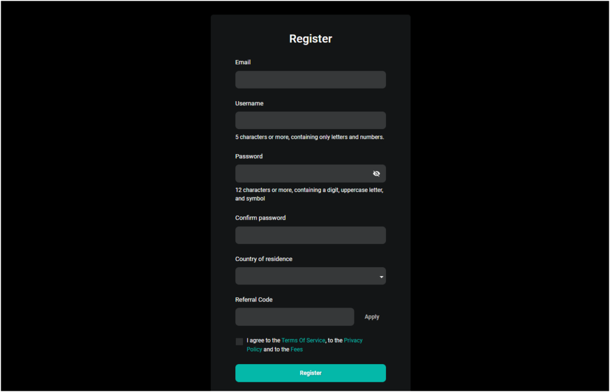Click the Confirm password label
610x392 pixels.
260,218
